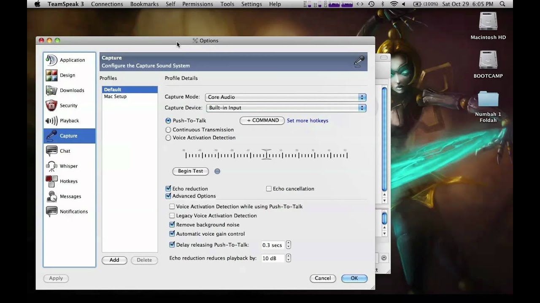Cancel the Options dialog
Image resolution: width=540 pixels, height=303 pixels.
point(323,278)
